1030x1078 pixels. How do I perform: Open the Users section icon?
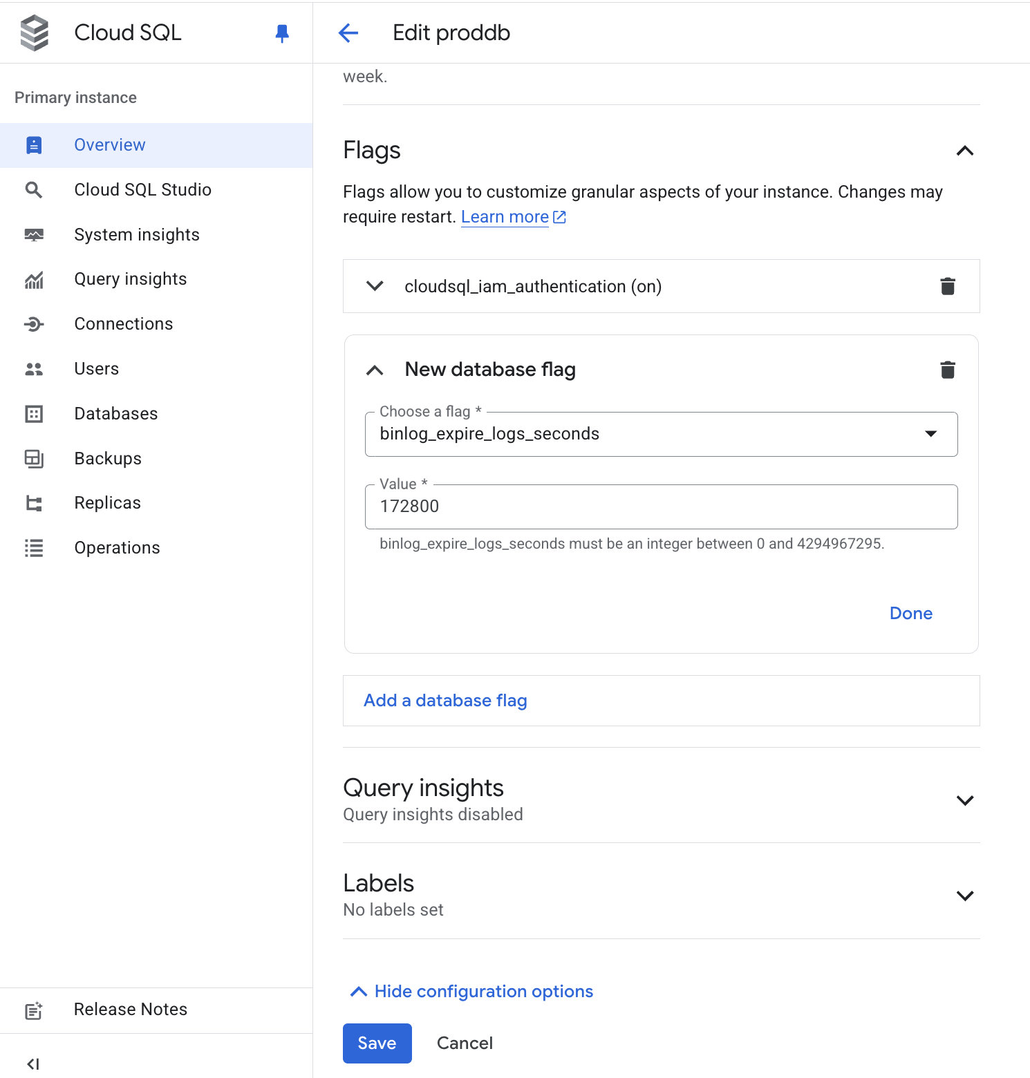pos(34,368)
